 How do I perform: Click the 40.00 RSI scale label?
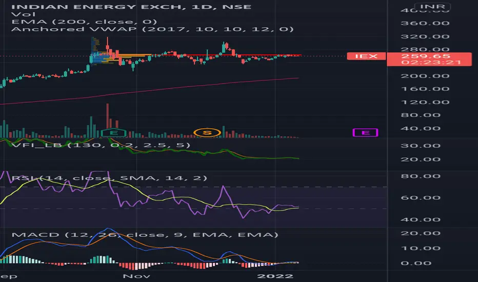point(421,220)
